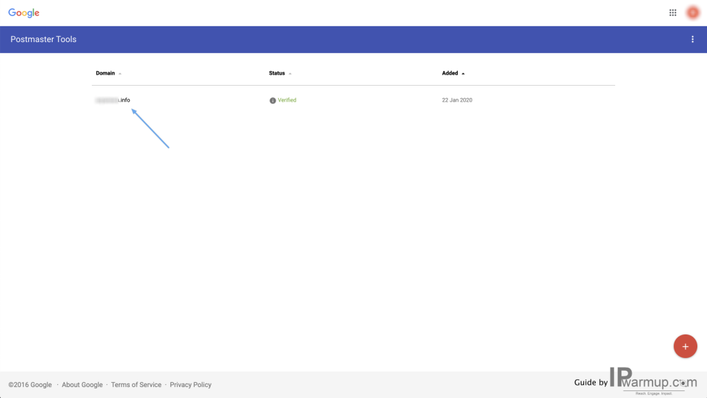Viewport: 707px width, 398px height.
Task: Click the info icon beside Verified
Action: click(272, 101)
